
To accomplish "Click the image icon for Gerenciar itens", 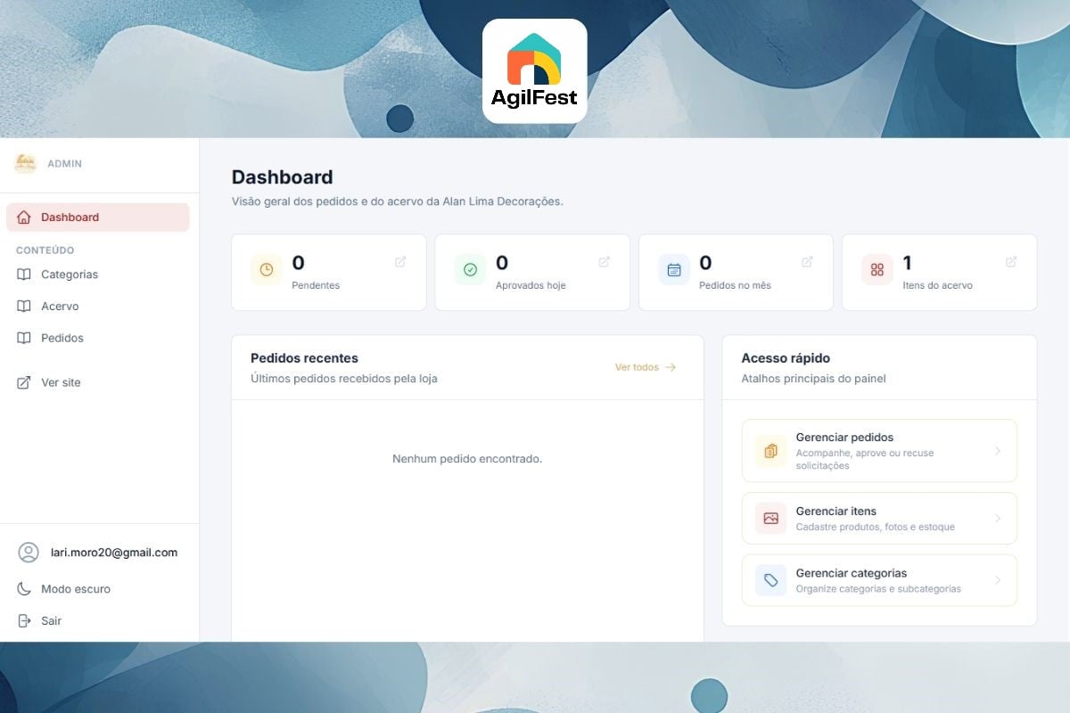I will click(x=771, y=519).
